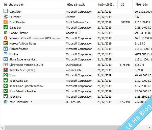This screenshot has width=152, height=130.
Task: Click the Xbox Identity Provider icon
Action: click(x=6, y=91)
